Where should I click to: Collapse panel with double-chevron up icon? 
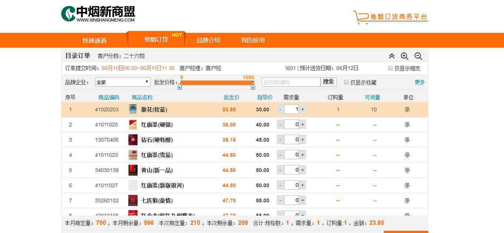(x=392, y=56)
